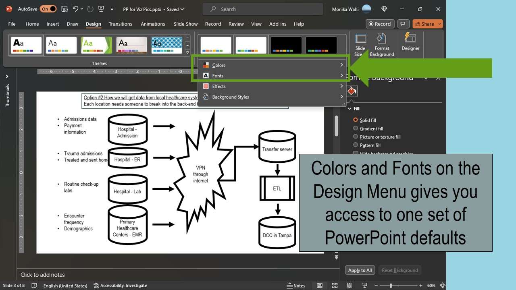
Task: Click the Apply to All button
Action: click(360, 270)
